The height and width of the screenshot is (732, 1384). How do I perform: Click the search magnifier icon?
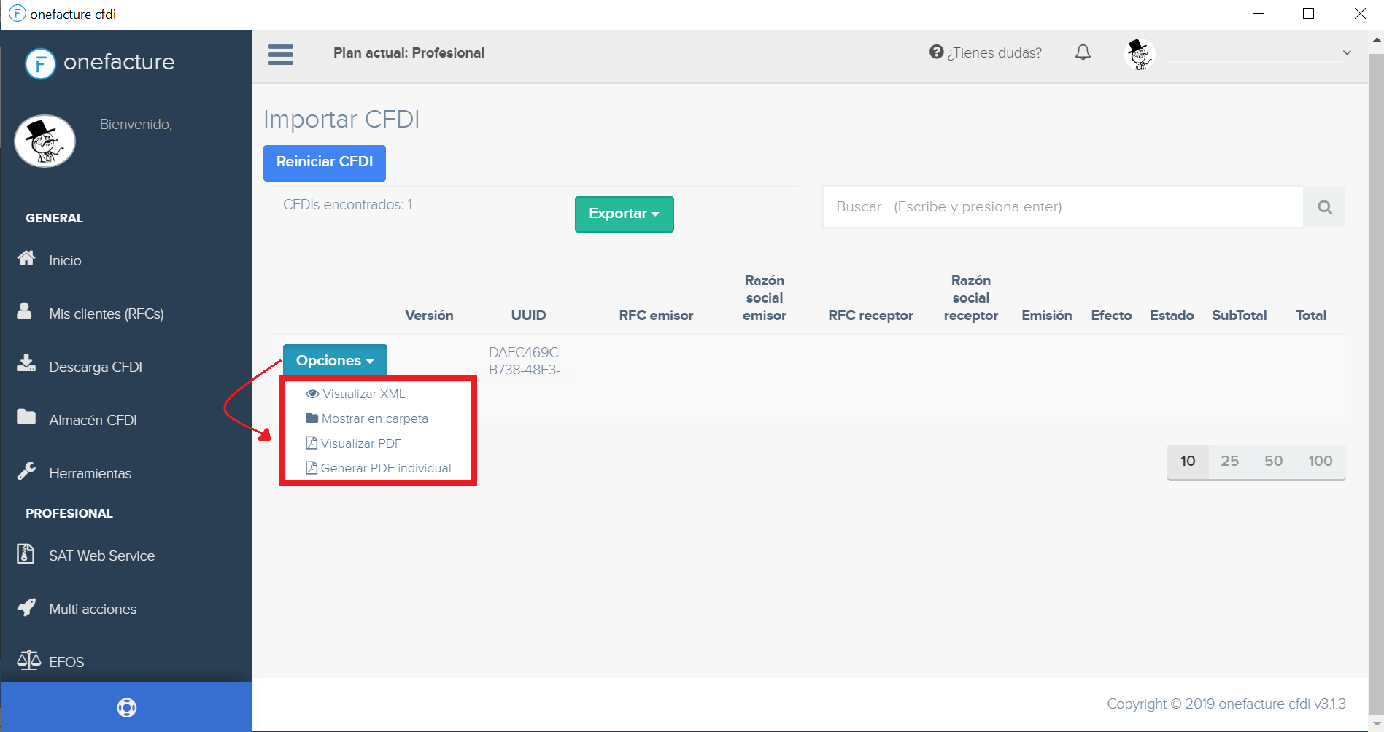[x=1324, y=207]
